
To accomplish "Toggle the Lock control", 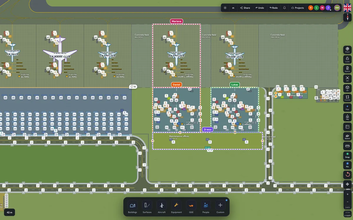I will (x=347, y=59).
